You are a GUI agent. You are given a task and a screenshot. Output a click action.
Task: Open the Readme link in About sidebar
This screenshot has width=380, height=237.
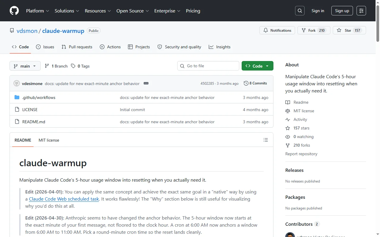click(297, 102)
